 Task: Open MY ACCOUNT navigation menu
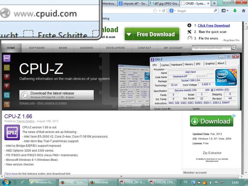173,48
